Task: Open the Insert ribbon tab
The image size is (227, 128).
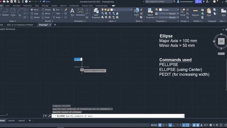Action: [7, 6]
